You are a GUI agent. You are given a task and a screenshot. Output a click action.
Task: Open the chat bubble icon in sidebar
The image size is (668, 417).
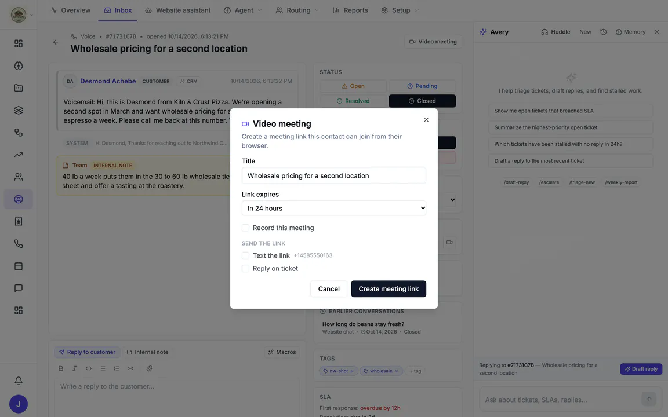point(19,288)
